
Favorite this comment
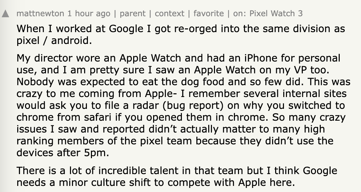(209, 14)
